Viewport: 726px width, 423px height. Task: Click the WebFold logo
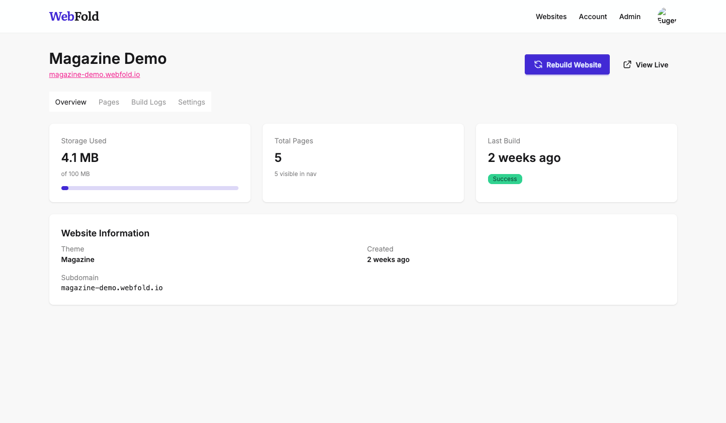coord(74,16)
